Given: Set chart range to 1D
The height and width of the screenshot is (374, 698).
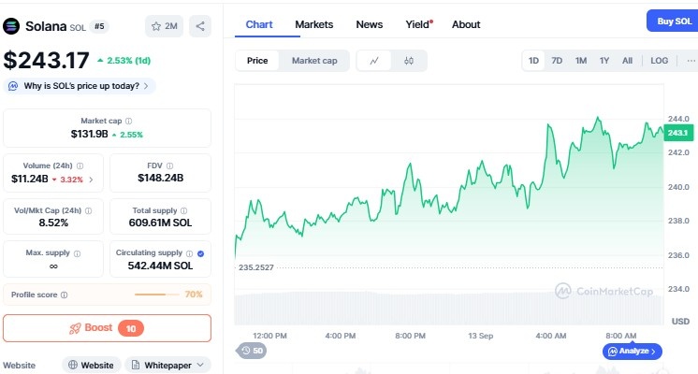Looking at the screenshot, I should [533, 61].
